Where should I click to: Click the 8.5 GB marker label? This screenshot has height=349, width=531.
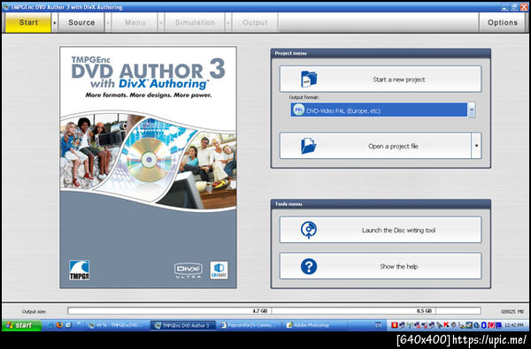(424, 311)
